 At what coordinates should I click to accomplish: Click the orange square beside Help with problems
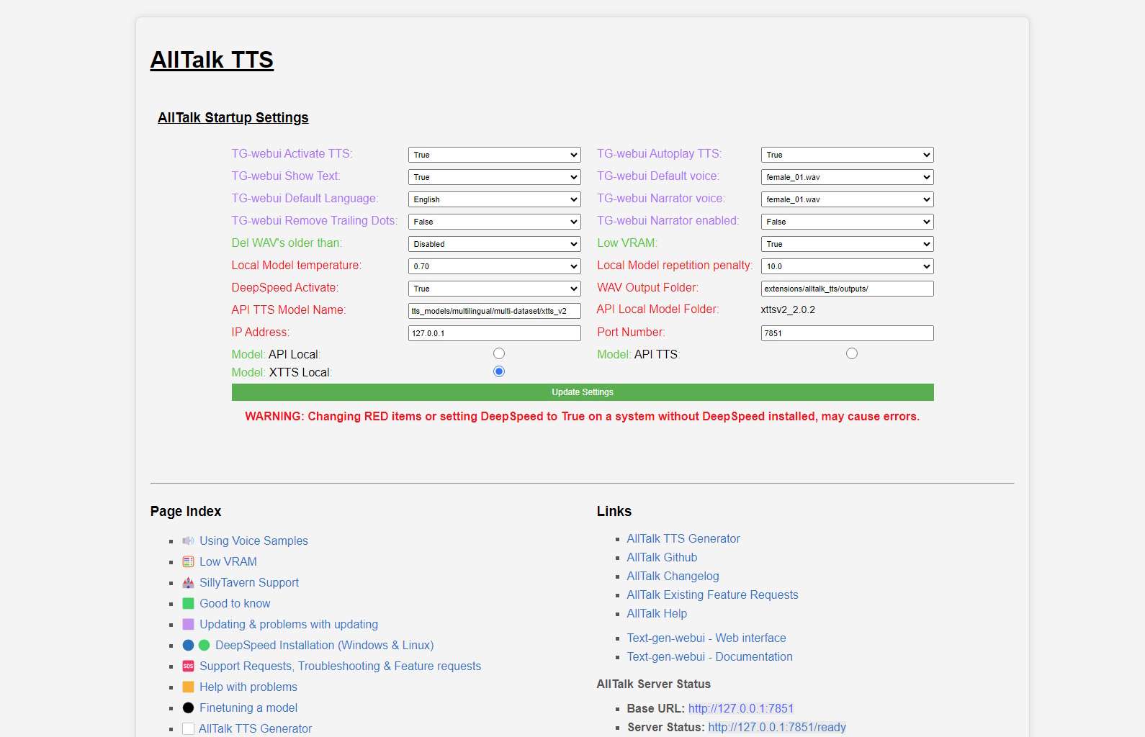click(x=188, y=687)
